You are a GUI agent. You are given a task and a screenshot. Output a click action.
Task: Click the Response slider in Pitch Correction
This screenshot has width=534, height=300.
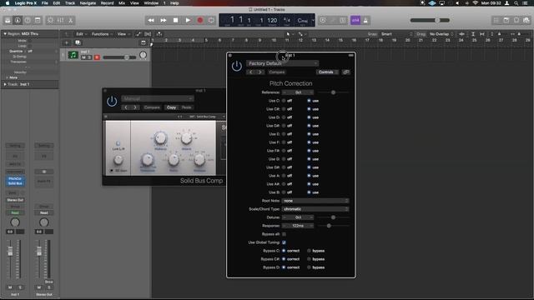pyautogui.click(x=333, y=226)
